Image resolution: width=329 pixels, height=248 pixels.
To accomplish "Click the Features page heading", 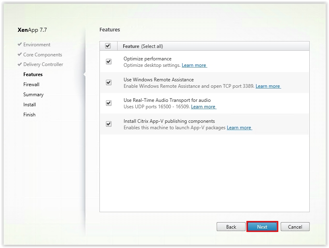I will 110,29.
